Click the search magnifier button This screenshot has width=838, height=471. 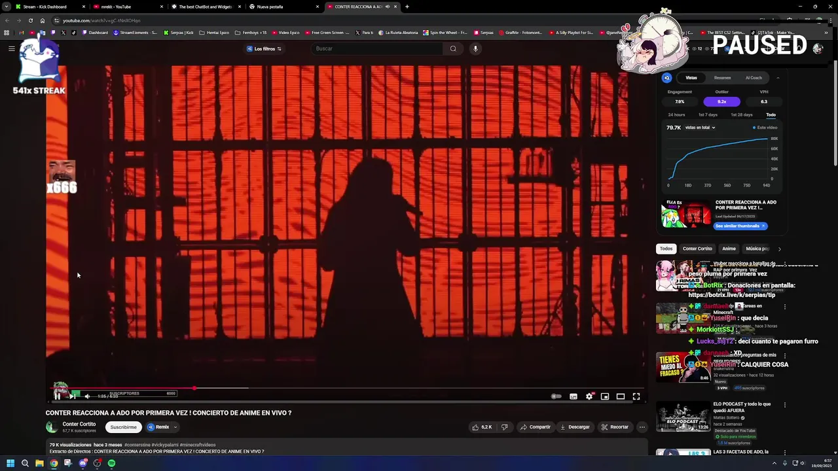click(x=453, y=48)
